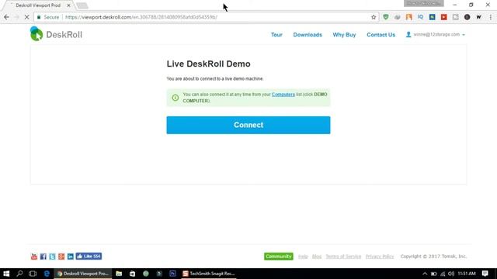Open the Computers list link

[283, 95]
